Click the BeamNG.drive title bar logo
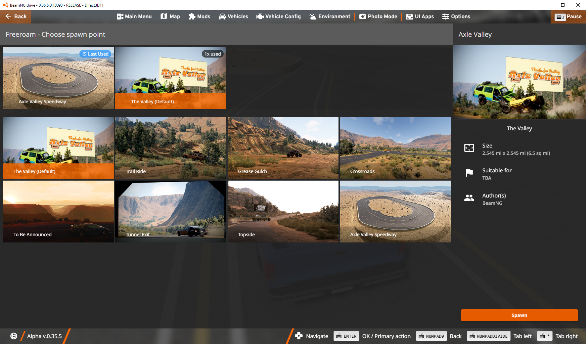The image size is (586, 344). [x=5, y=5]
